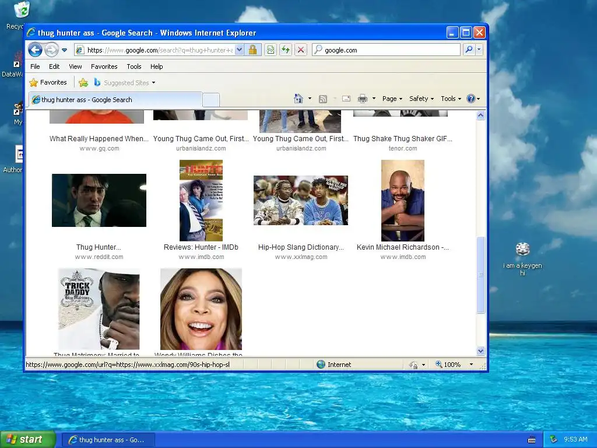This screenshot has height=448, width=597.
Task: Click the Thug Hunter reddit thumbnail
Action: click(x=99, y=201)
